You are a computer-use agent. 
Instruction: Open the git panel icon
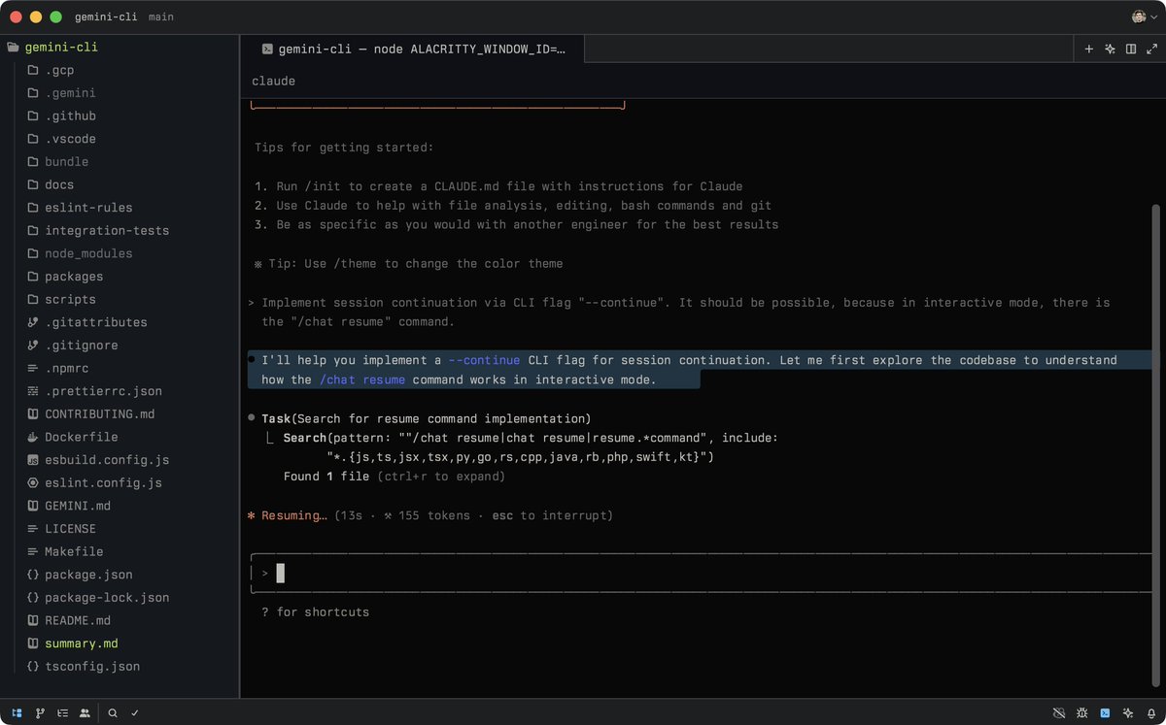[x=40, y=712]
